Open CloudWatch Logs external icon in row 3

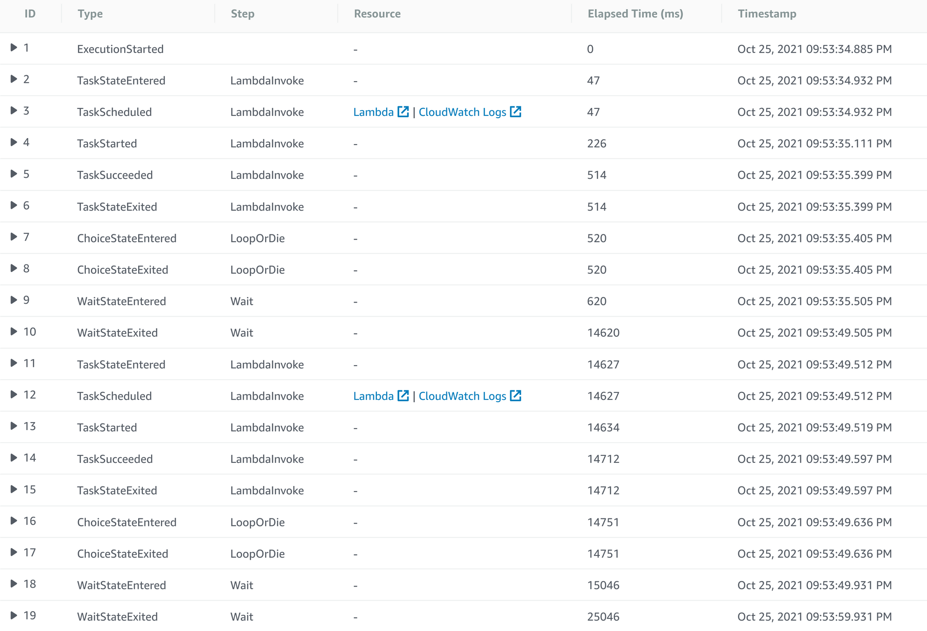click(x=515, y=112)
